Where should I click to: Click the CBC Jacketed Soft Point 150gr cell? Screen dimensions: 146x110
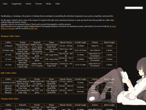coord(23,92)
